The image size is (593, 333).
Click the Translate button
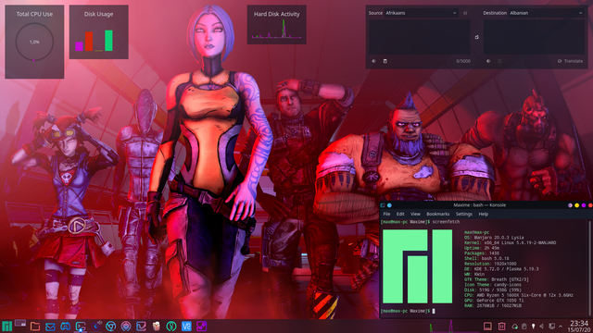[x=570, y=61]
